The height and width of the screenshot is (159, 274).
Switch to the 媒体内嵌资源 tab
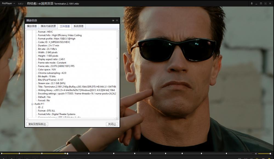click(x=48, y=26)
